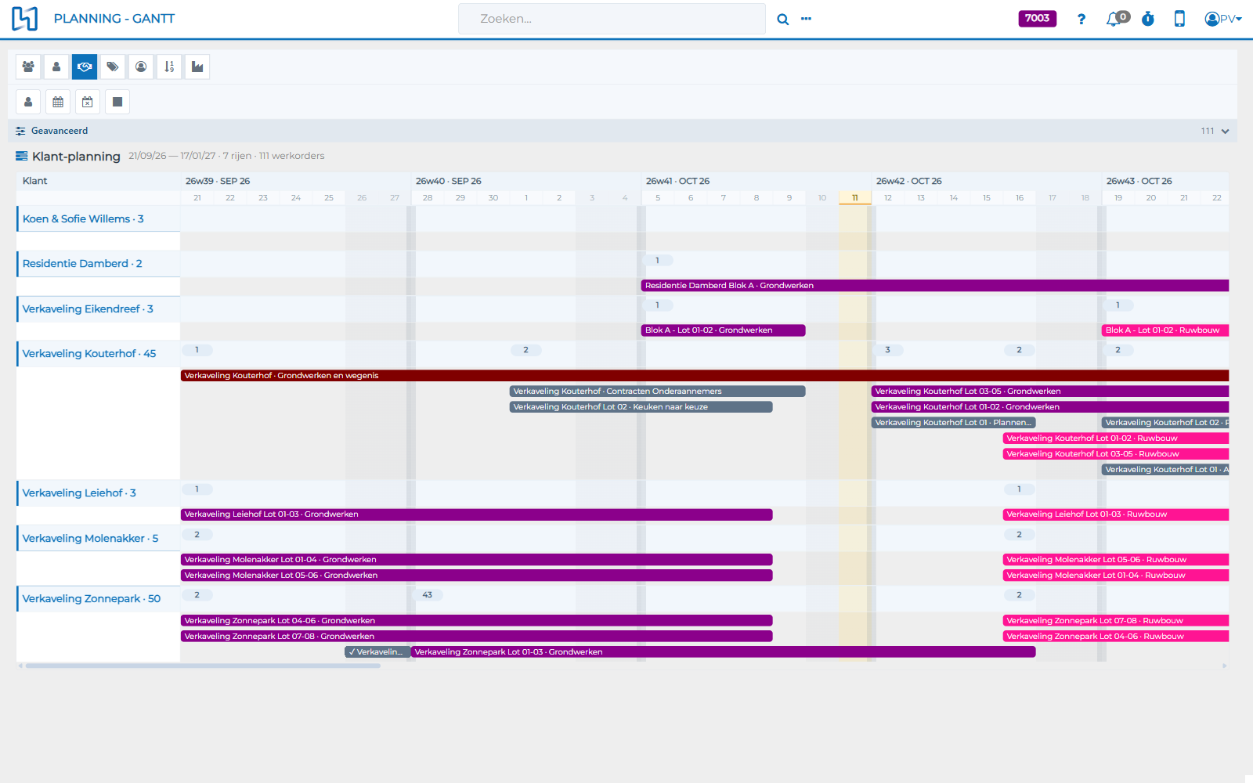Open the stopwatch timer icon
Screen dimensions: 1253x783
[x=1148, y=19]
